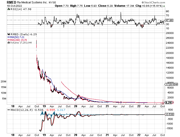Click the 'Ra Medical Systems Inc.' company name

pyautogui.click(x=32, y=2)
